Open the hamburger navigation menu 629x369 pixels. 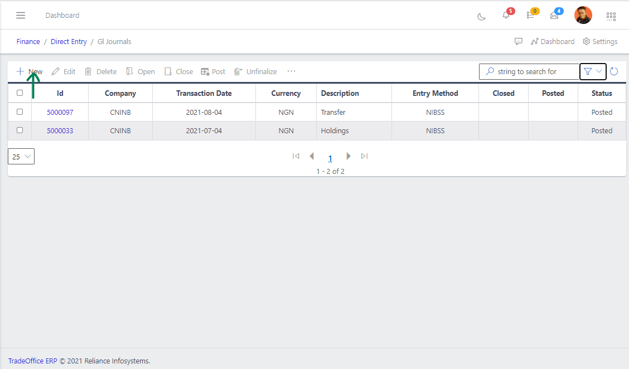(21, 15)
